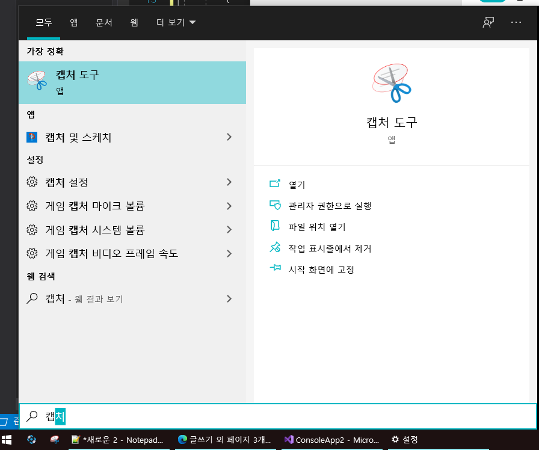Open 캡처 웹 결과 보기 web search

pos(132,299)
